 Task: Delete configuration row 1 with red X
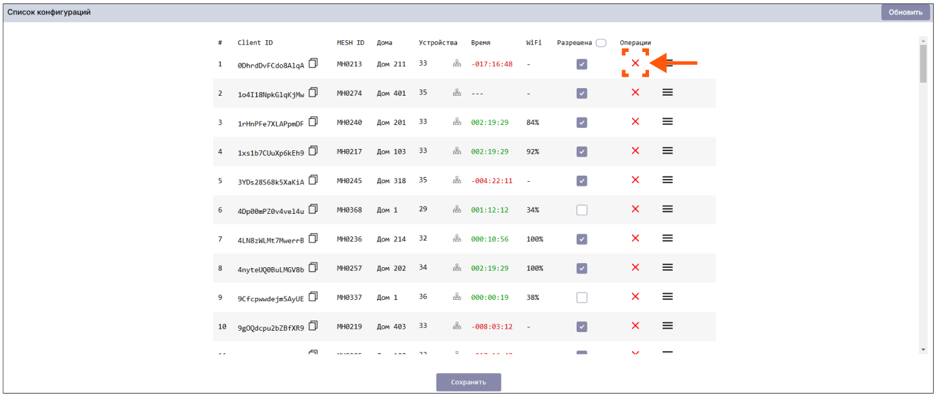635,63
